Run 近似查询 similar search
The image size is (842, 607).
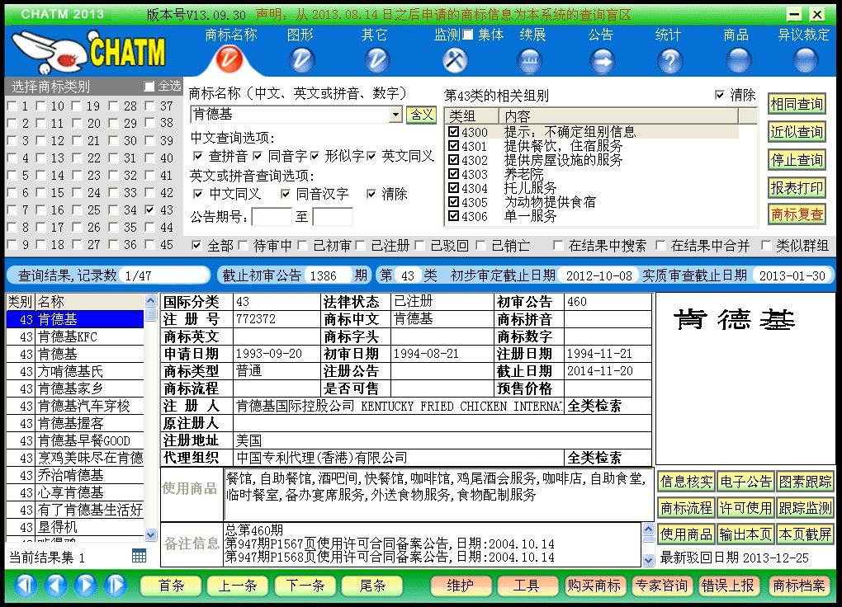(797, 132)
